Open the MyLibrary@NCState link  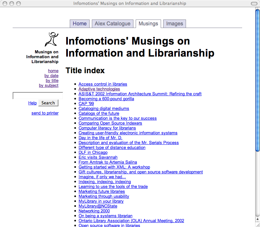(98, 206)
